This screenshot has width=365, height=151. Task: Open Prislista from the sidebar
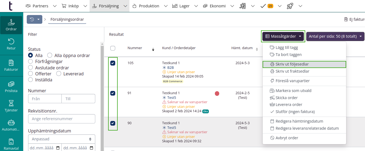(x=11, y=87)
